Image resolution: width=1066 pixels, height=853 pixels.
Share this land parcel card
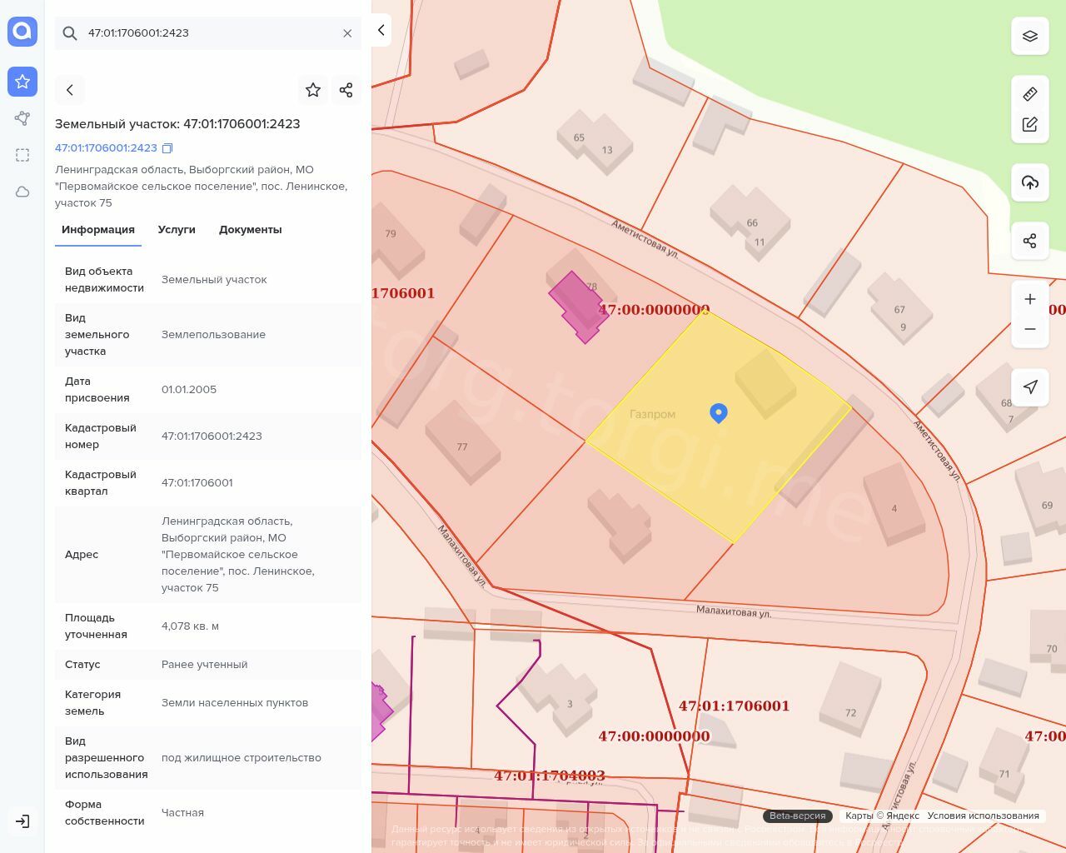point(346,90)
